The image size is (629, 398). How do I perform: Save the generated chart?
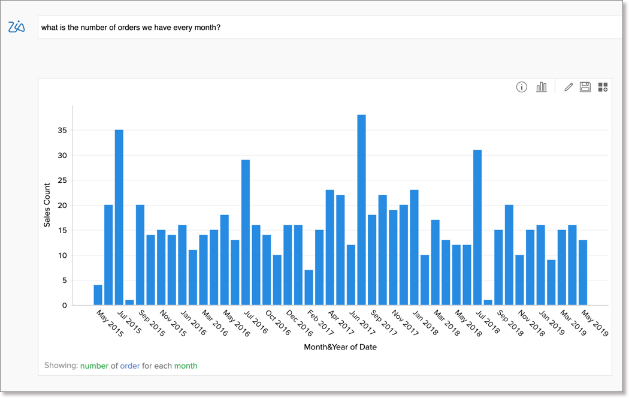pyautogui.click(x=585, y=87)
